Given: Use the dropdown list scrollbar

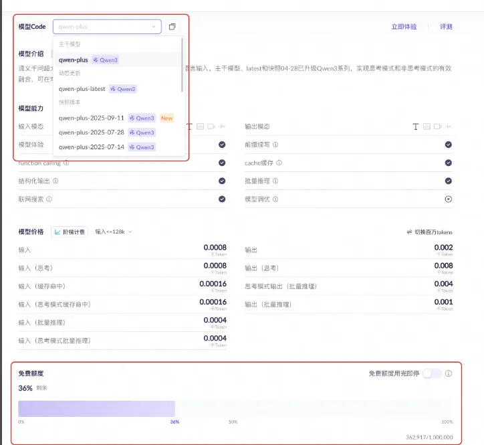Looking at the screenshot, I should coord(182,65).
